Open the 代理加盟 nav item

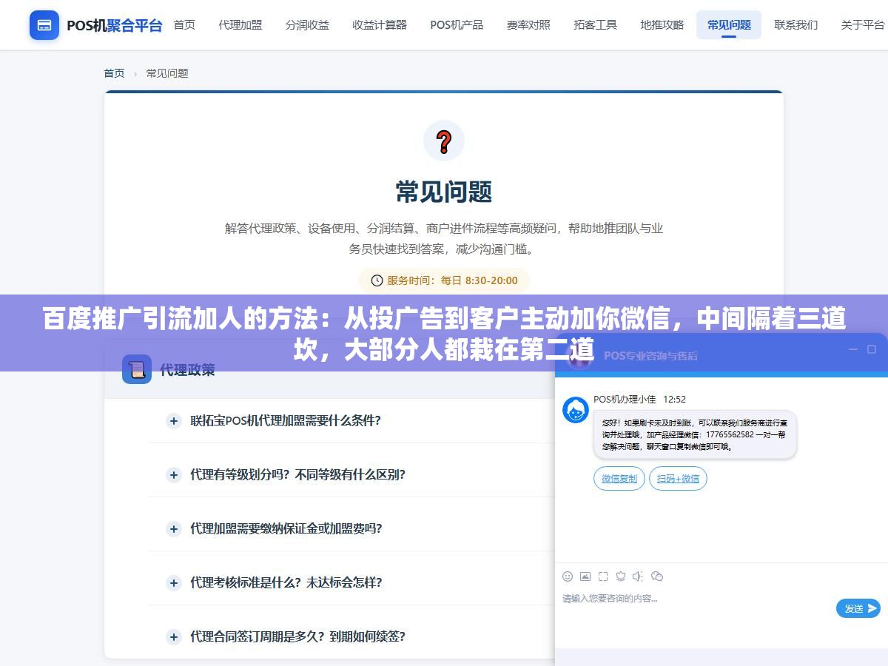click(240, 25)
